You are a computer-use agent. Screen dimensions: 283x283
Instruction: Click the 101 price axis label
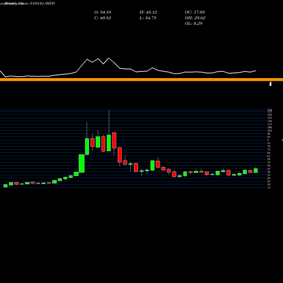click(270, 131)
